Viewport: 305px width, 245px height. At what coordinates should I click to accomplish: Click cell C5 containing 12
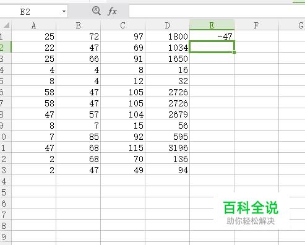tap(122, 80)
